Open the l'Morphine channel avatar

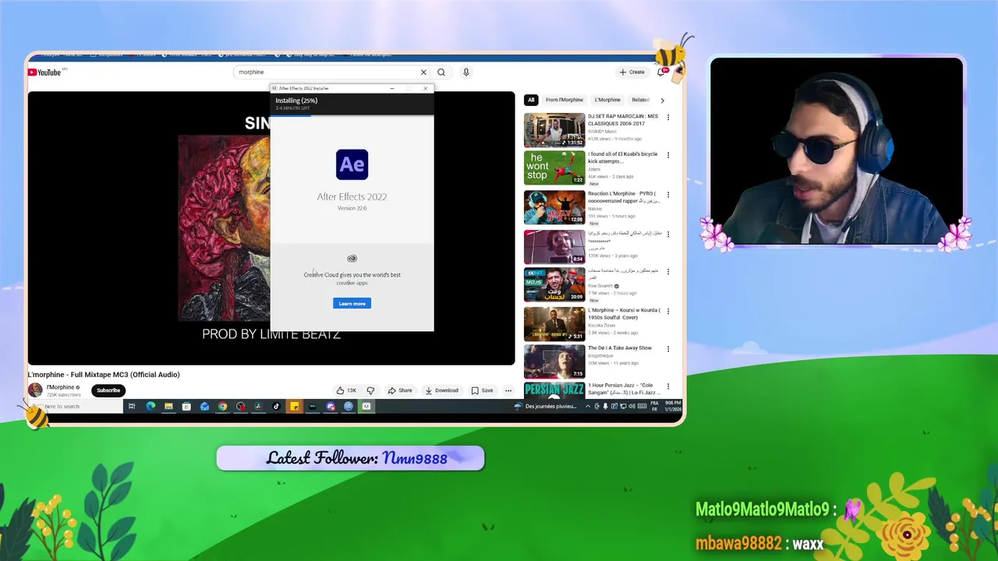pos(35,390)
